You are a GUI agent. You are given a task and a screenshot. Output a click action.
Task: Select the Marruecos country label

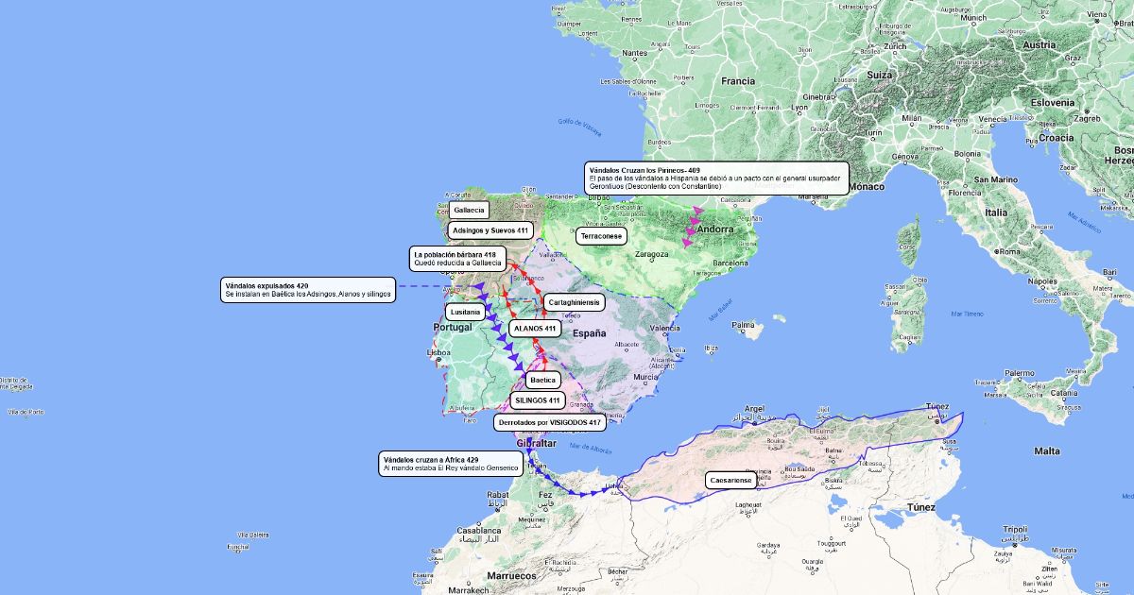pyautogui.click(x=511, y=575)
